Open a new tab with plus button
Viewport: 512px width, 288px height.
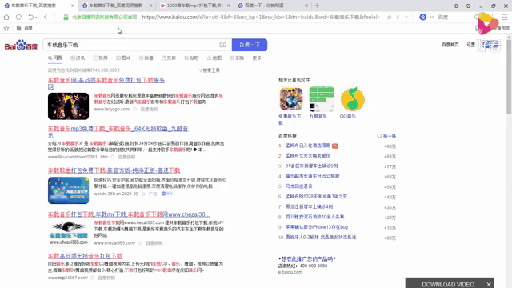[317, 6]
